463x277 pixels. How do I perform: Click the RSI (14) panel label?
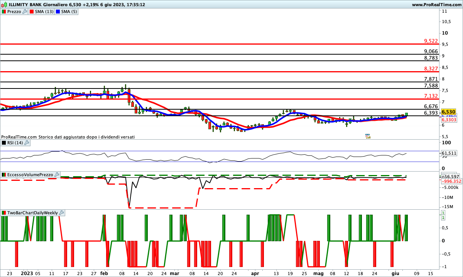pos(15,143)
